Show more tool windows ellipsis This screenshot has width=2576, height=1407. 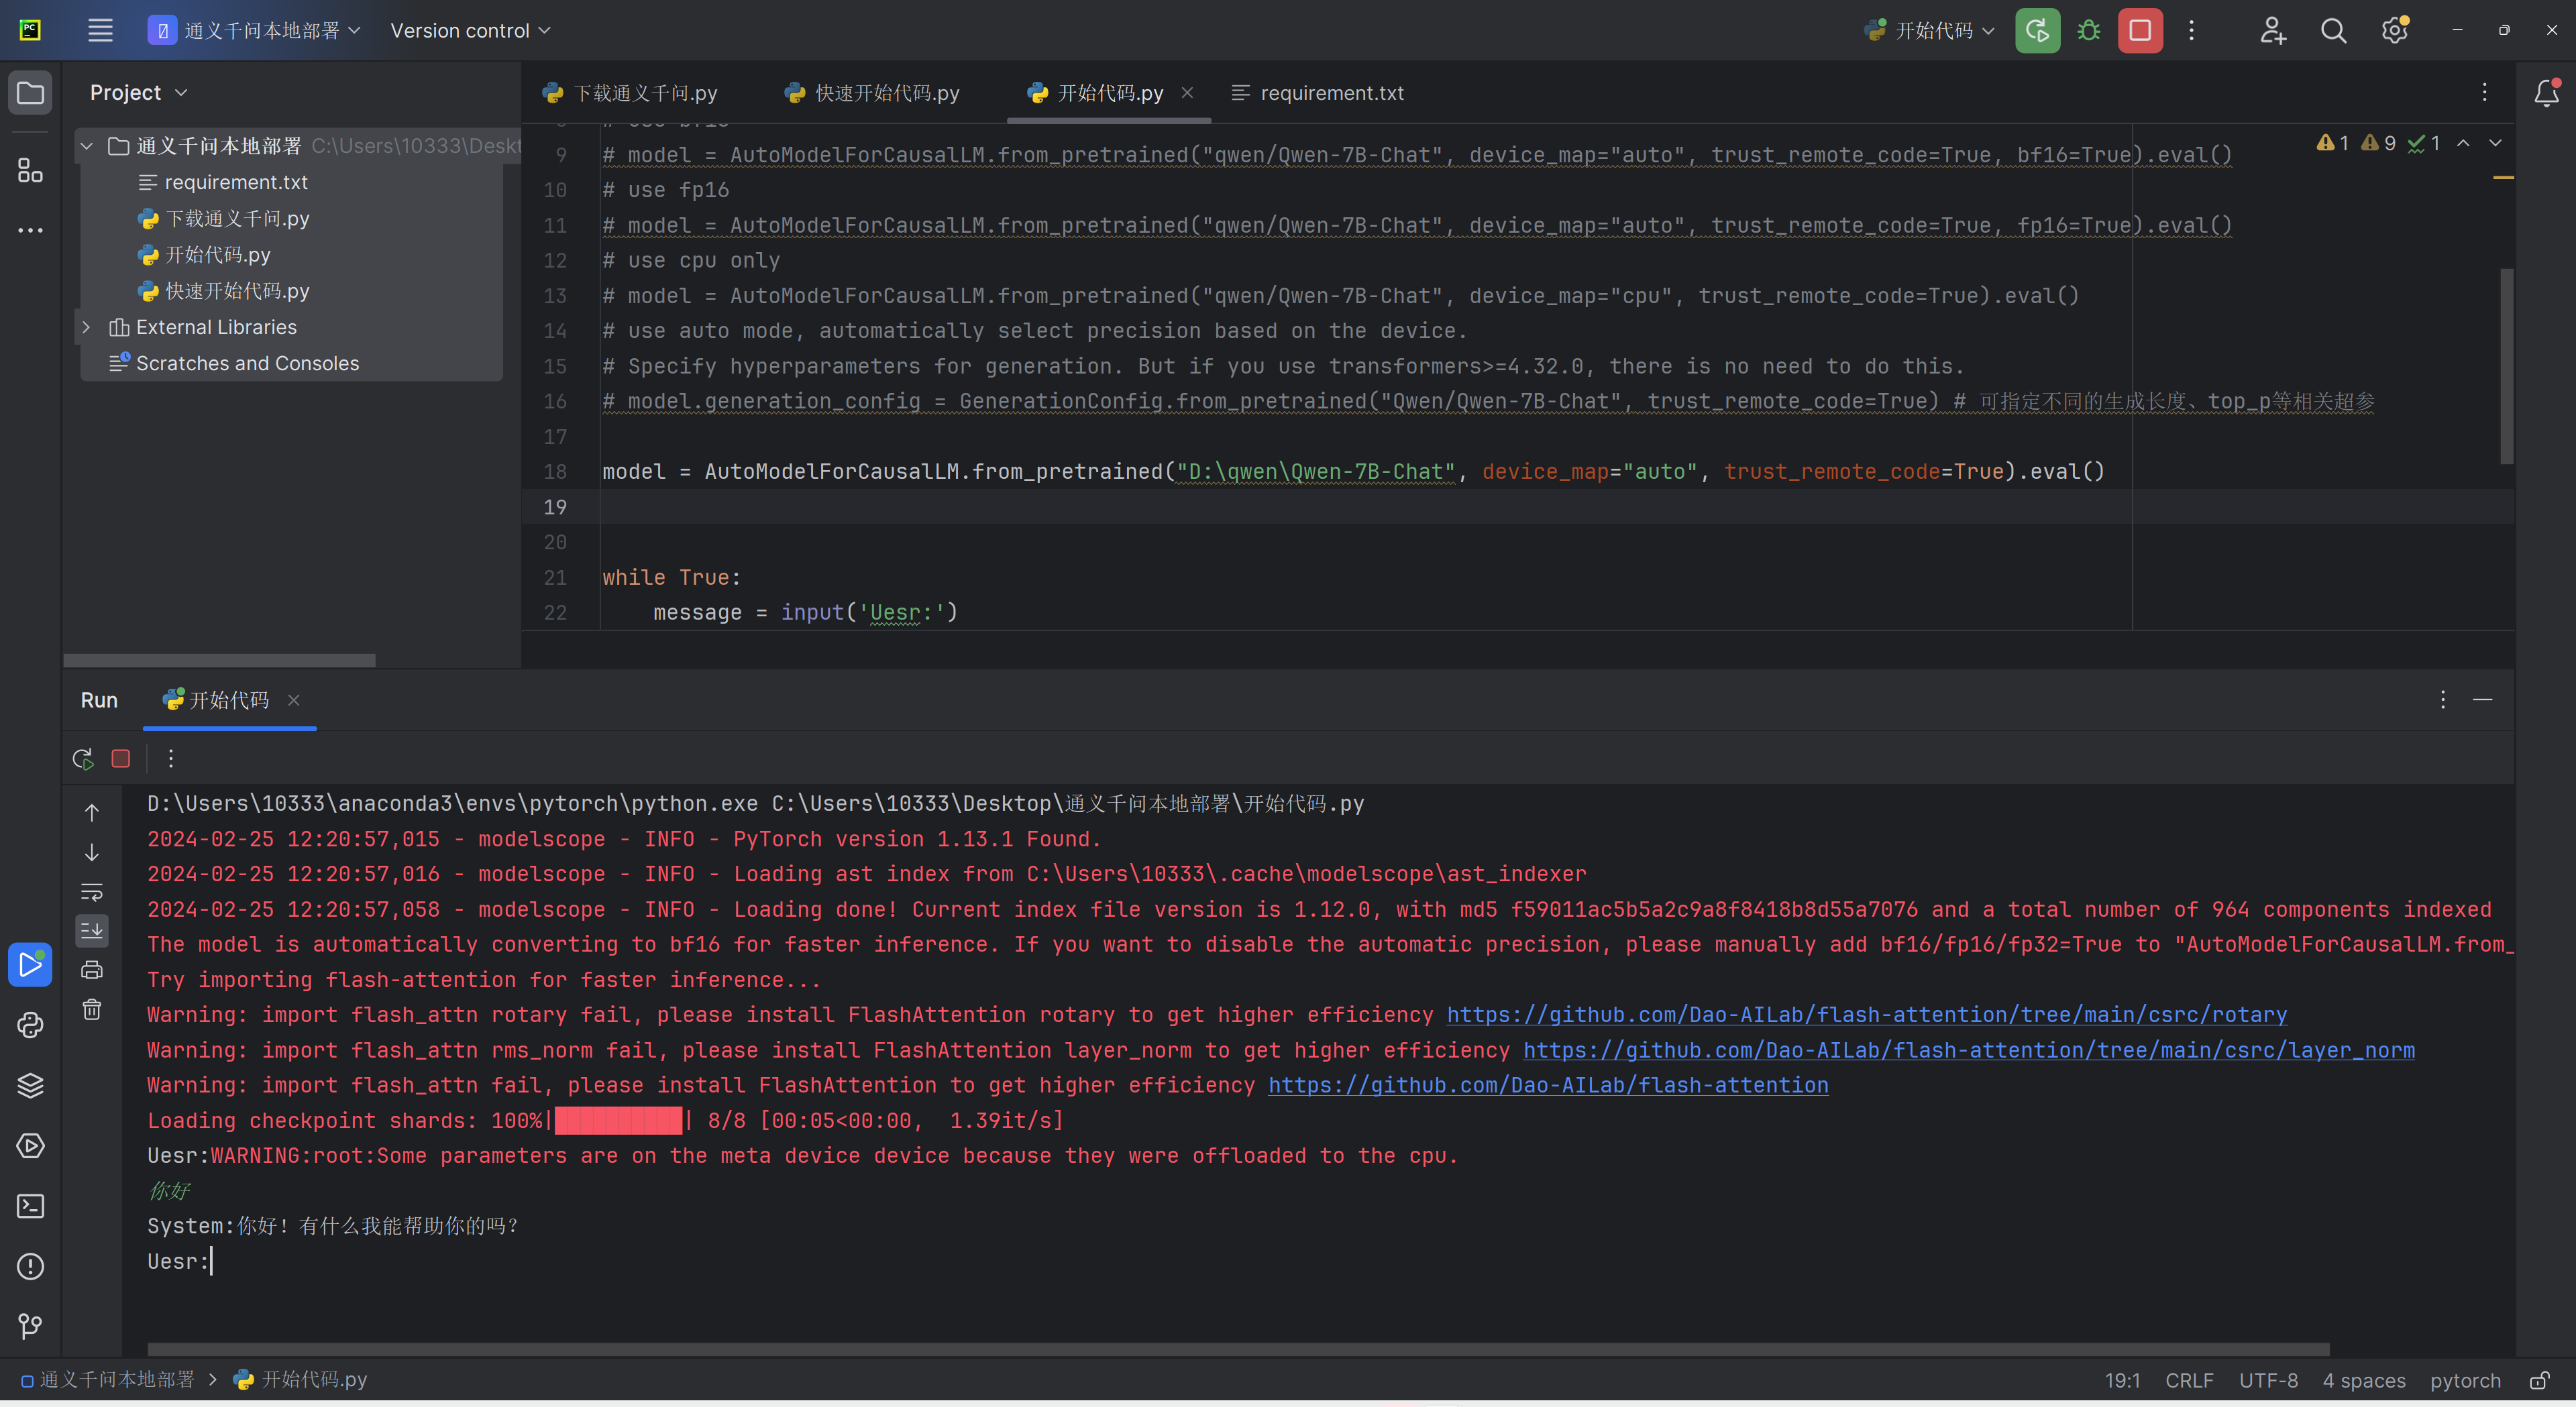30,230
